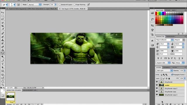Select the Zoom tool in toolbox

point(3,85)
